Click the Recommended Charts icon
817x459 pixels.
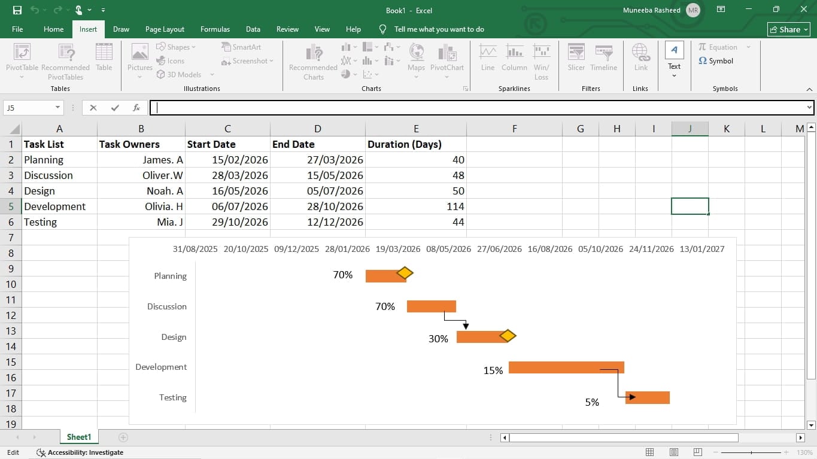pyautogui.click(x=314, y=52)
